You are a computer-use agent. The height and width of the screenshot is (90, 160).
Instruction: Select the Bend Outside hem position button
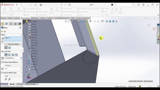pos(9,48)
